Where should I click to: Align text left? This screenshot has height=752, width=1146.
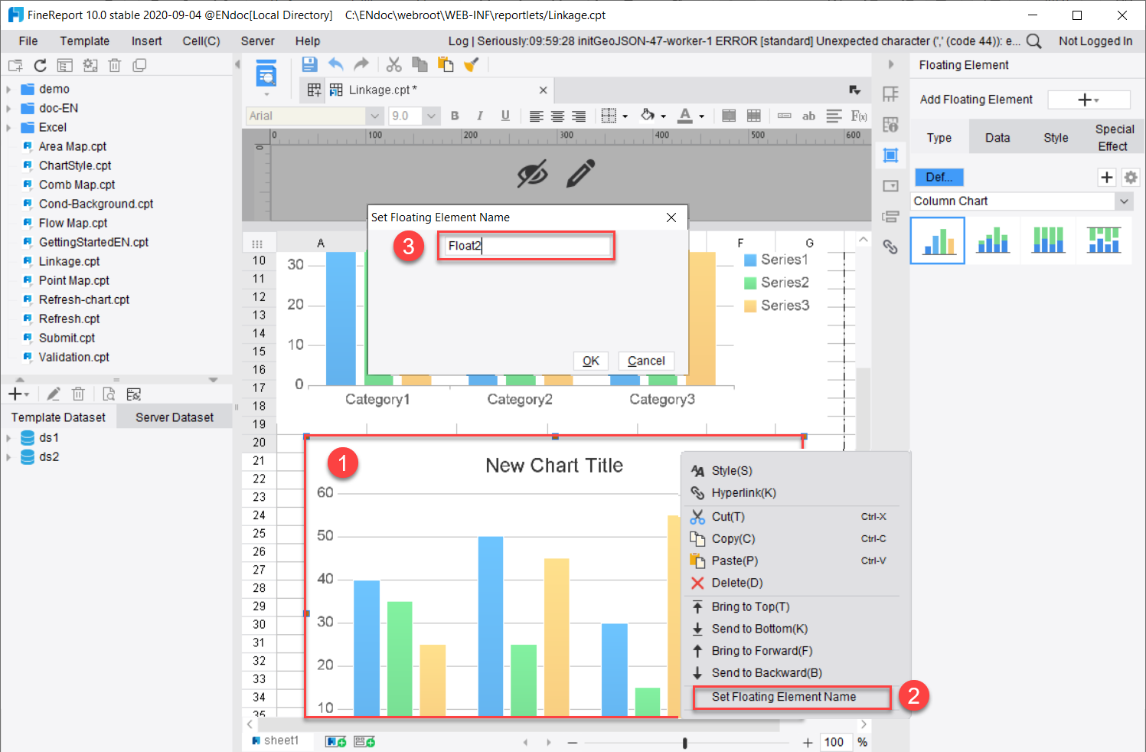pyautogui.click(x=537, y=116)
